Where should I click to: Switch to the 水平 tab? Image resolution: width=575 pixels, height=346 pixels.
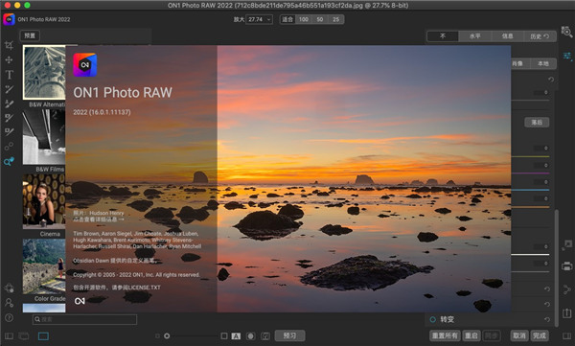(474, 36)
